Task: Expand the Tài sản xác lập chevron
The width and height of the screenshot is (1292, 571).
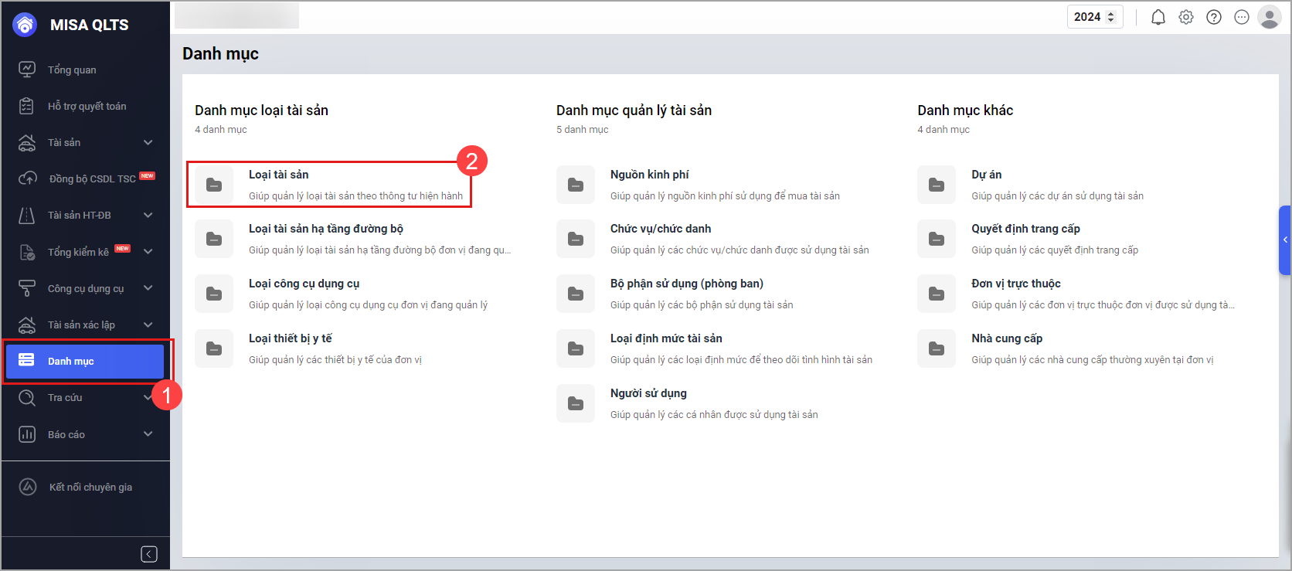Action: 148,325
